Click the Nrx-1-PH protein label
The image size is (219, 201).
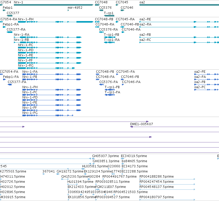(30, 87)
